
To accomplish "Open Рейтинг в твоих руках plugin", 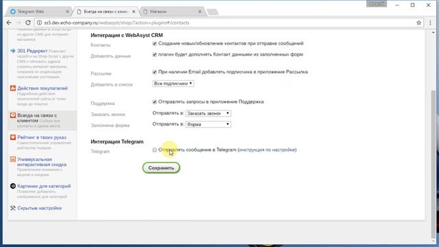I will point(42,137).
